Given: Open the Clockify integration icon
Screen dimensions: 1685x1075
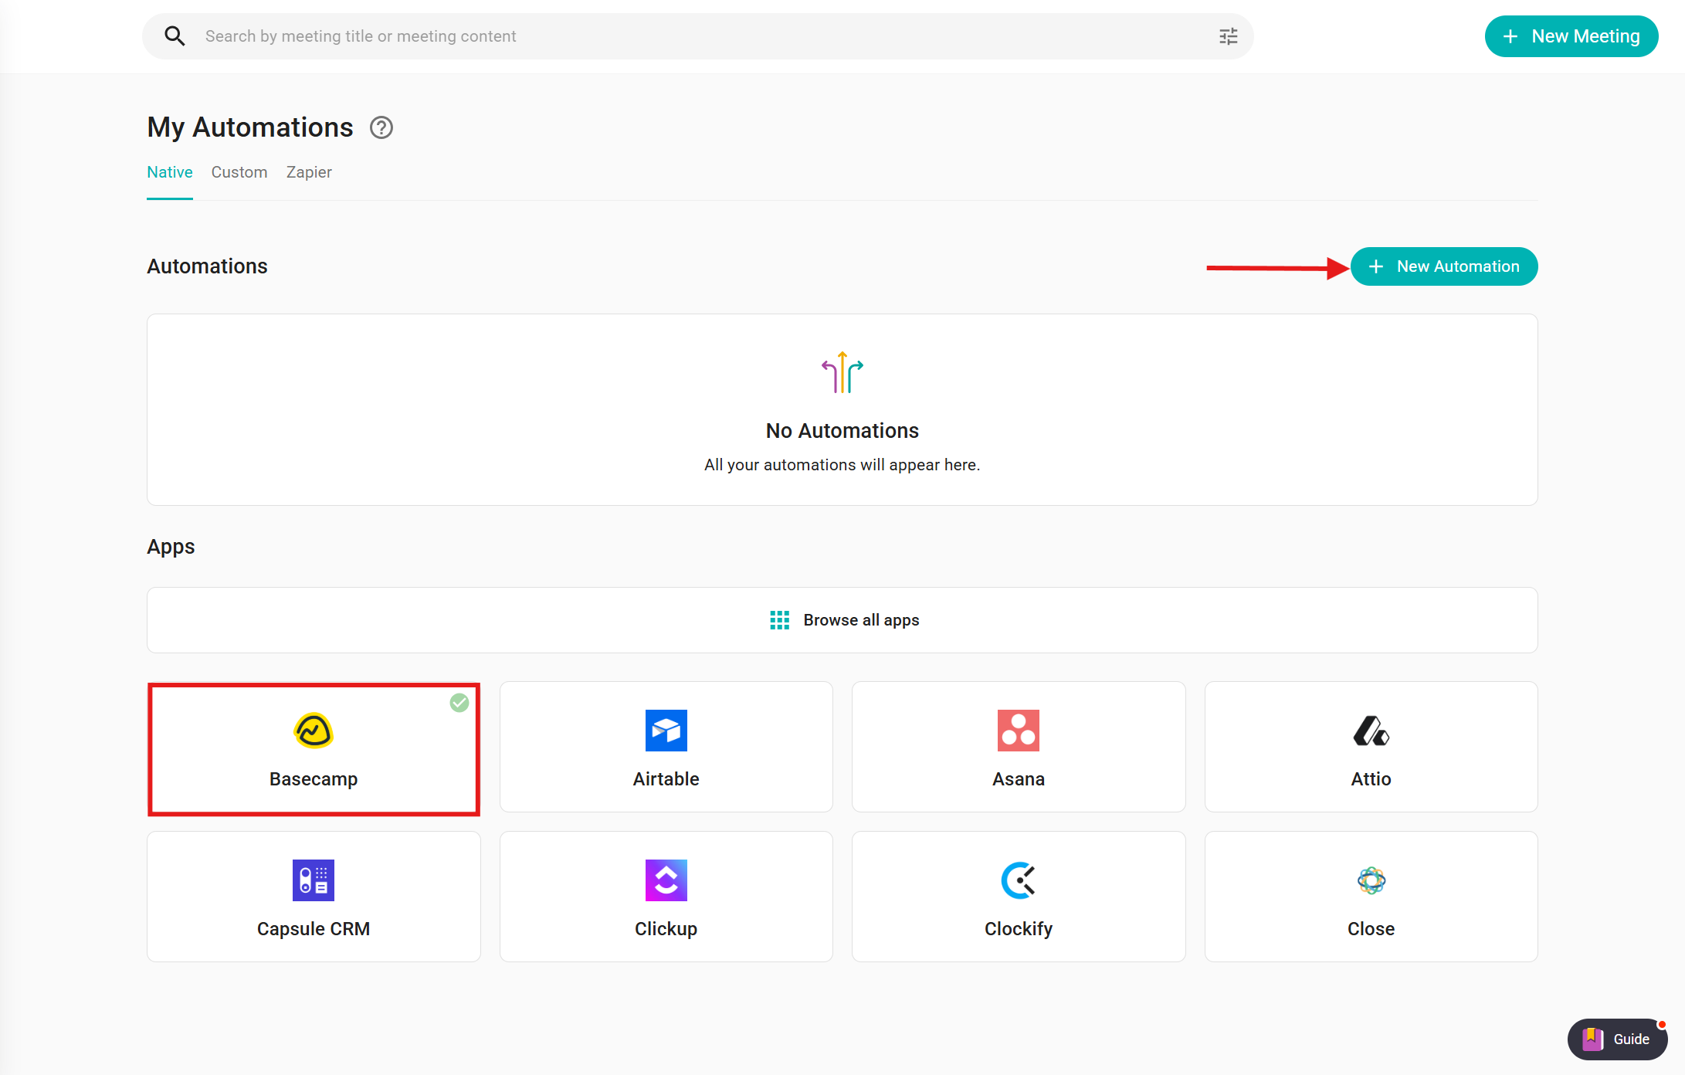Looking at the screenshot, I should 1018,880.
